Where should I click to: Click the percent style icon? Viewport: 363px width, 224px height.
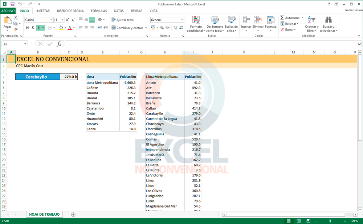(x=162, y=28)
